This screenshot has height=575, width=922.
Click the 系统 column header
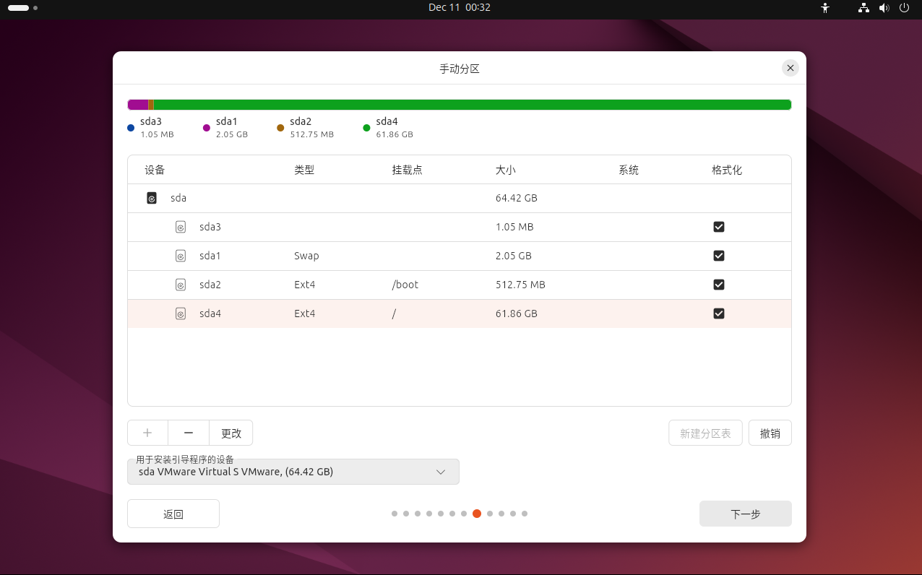point(629,170)
